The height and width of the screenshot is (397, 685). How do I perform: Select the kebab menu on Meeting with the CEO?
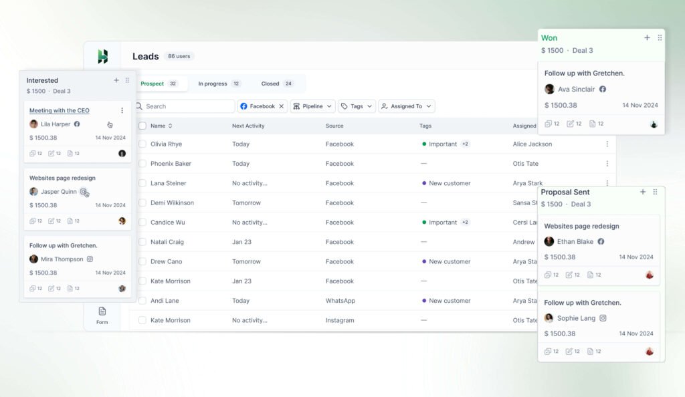(120, 110)
